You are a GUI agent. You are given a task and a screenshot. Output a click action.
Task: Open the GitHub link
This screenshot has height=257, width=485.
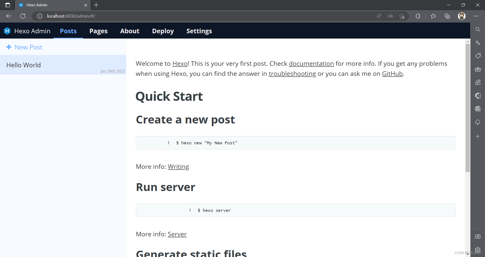392,74
